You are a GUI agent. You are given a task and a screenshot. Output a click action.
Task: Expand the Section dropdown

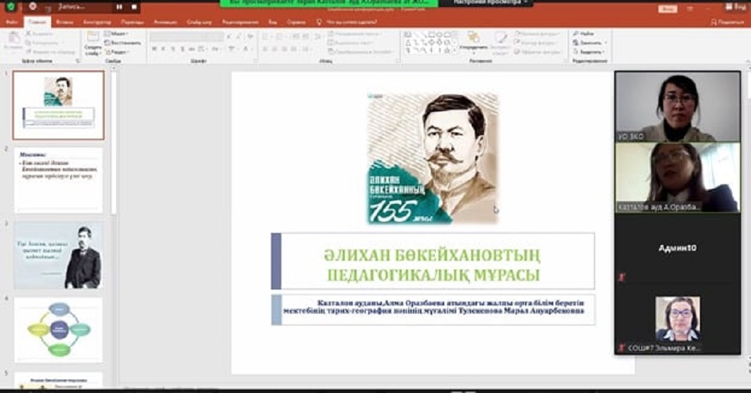(x=118, y=52)
